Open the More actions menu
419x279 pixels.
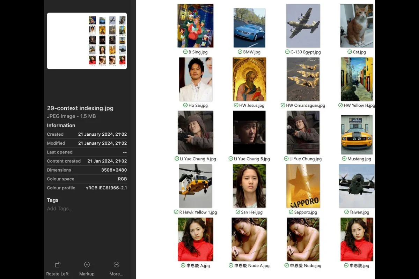(116, 265)
